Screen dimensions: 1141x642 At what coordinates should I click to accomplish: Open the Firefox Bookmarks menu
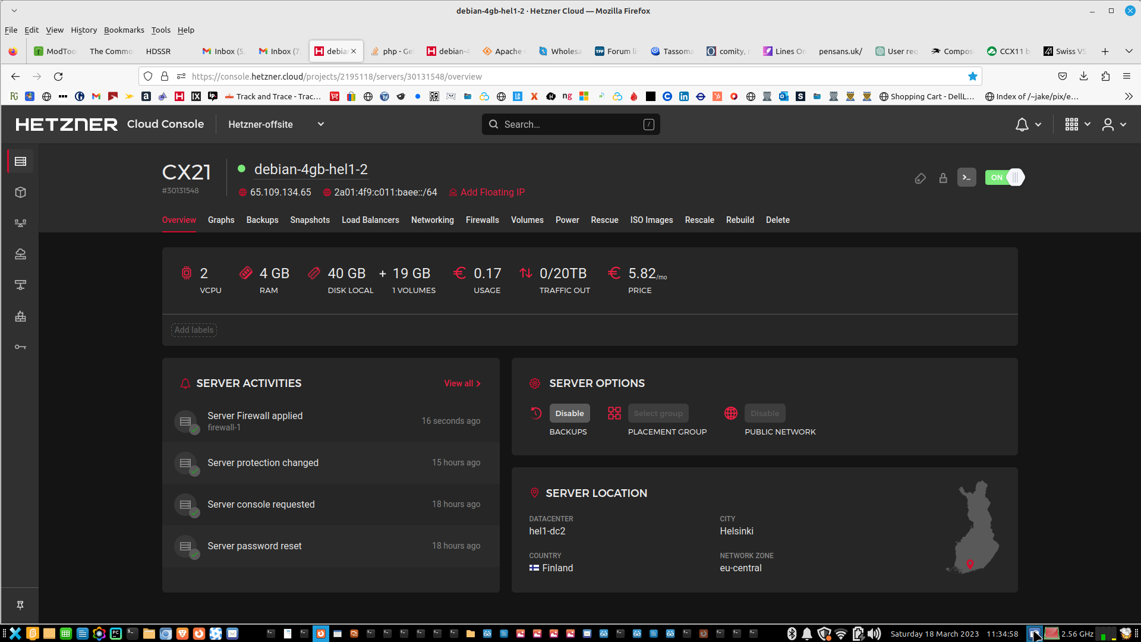point(124,30)
